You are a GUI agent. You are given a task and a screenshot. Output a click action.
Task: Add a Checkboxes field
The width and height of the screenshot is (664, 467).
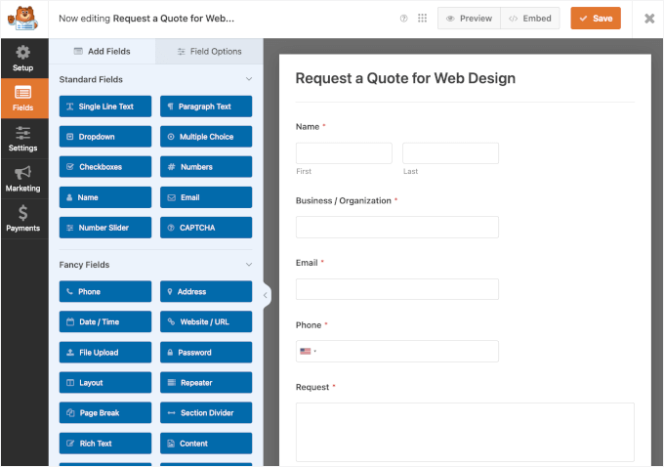(x=105, y=167)
